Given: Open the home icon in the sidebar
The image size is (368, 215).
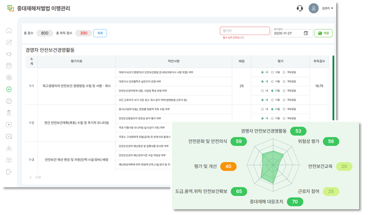Looking at the screenshot, I should coord(8,30).
